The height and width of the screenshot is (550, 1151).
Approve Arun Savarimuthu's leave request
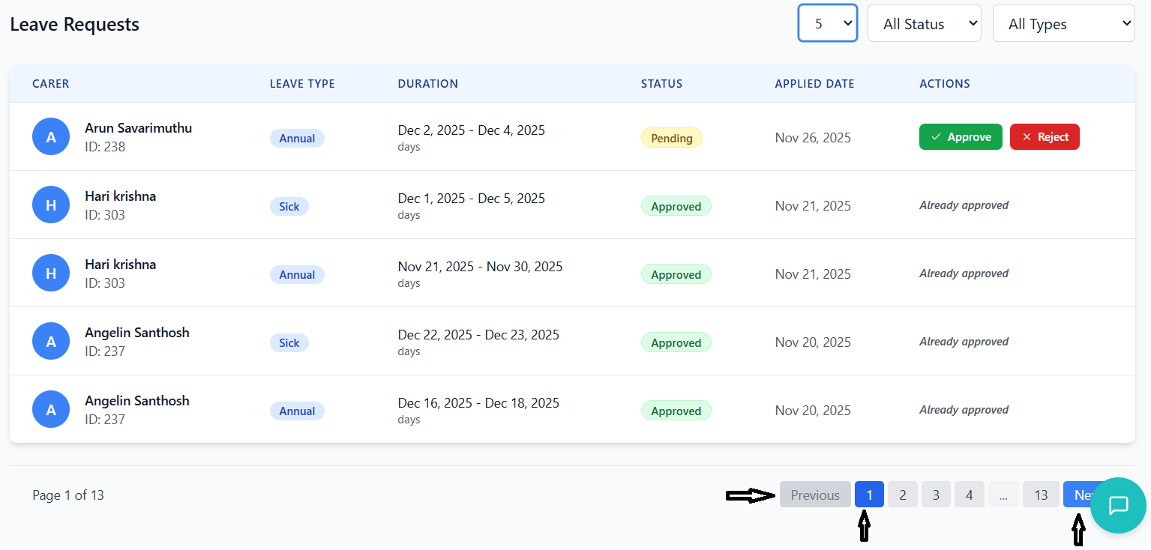click(x=961, y=137)
